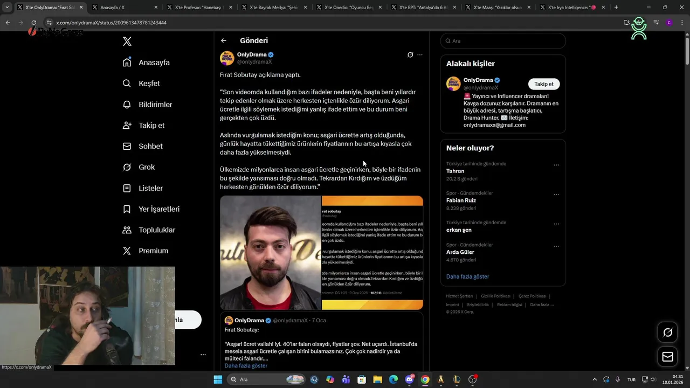Click browser back navigation arrow
Viewport: 690px width, 388px height.
pos(8,23)
